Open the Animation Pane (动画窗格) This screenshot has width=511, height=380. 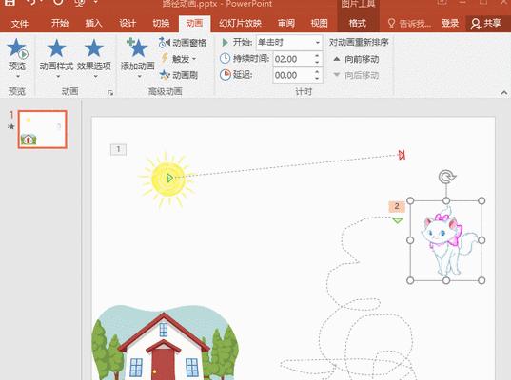[x=182, y=43]
